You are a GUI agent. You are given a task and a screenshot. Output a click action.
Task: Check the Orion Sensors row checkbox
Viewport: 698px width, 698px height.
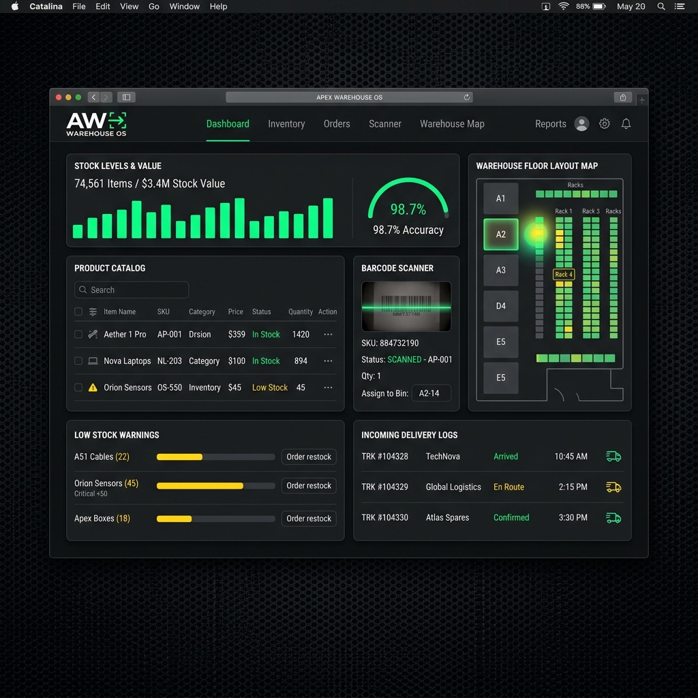(78, 387)
